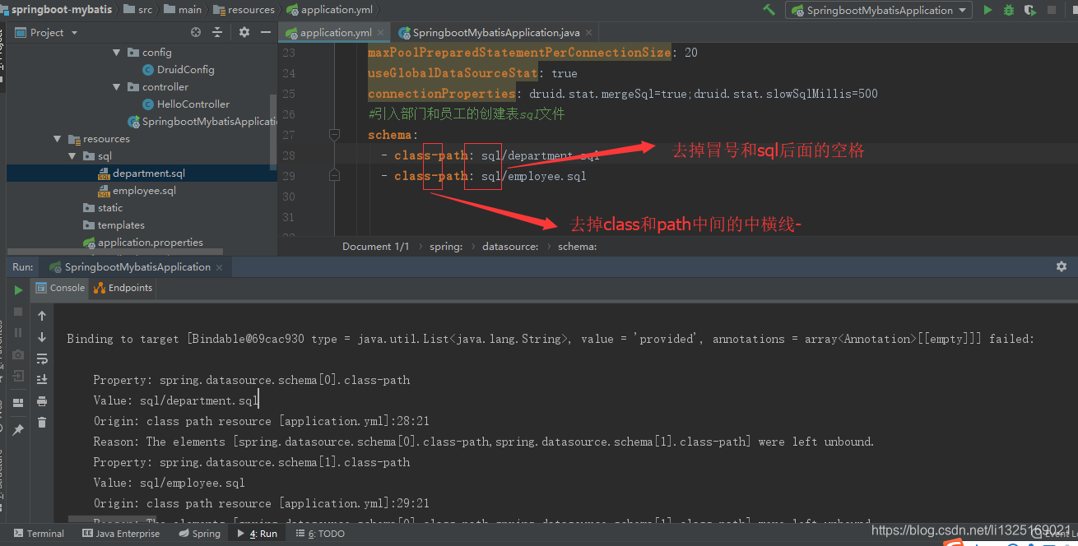Screen dimensions: 1078x546
Task: Collapse the config folder
Action: (117, 52)
